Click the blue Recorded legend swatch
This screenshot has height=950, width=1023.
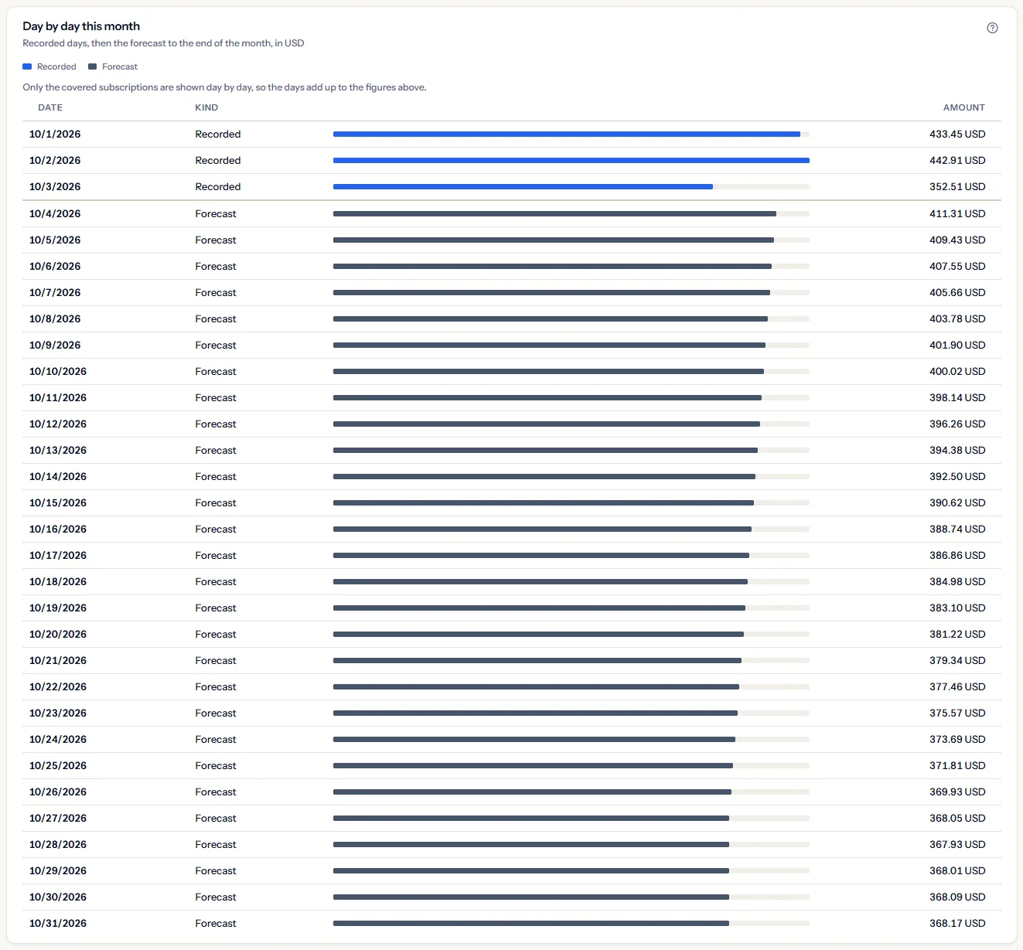point(27,66)
